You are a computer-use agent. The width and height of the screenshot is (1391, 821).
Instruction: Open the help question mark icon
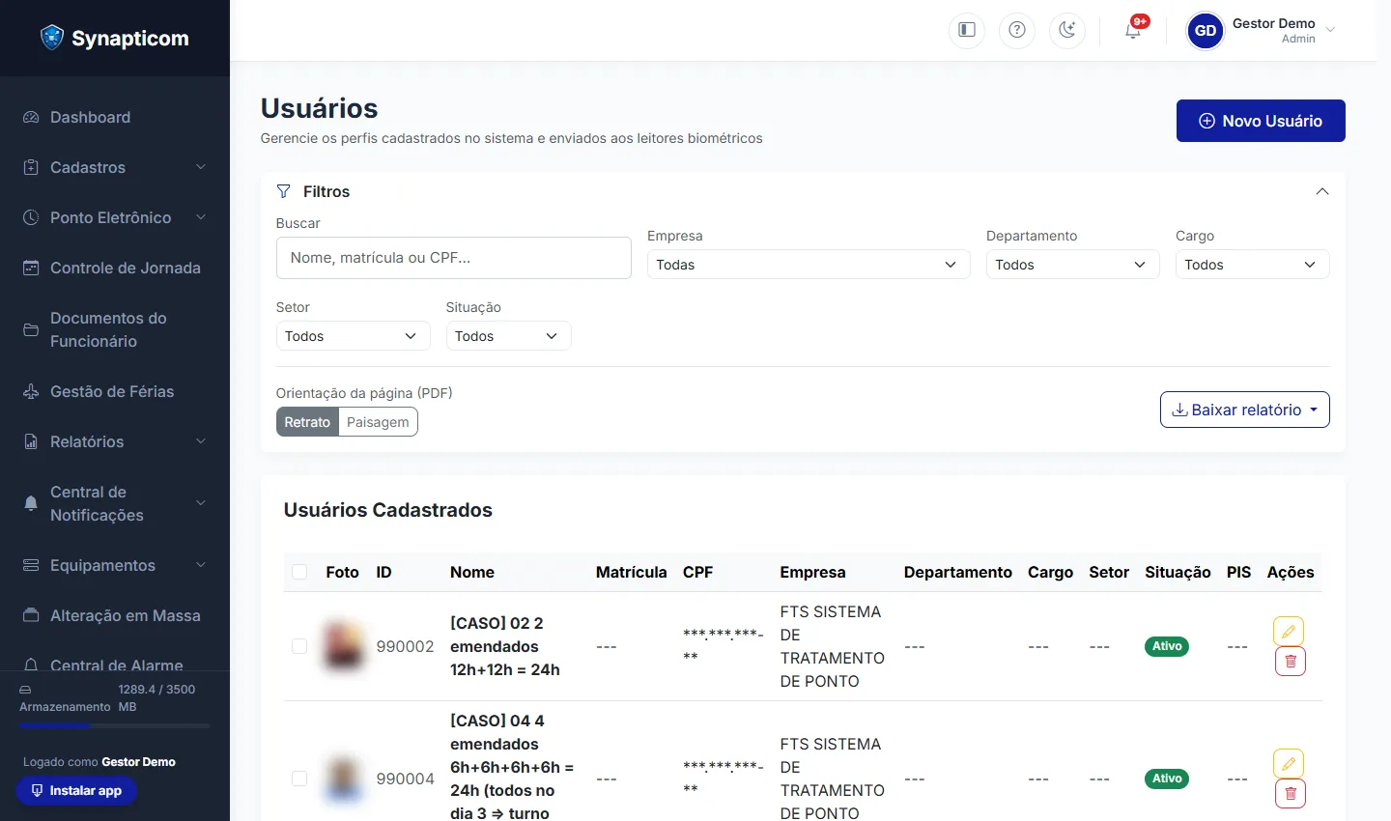point(1017,30)
